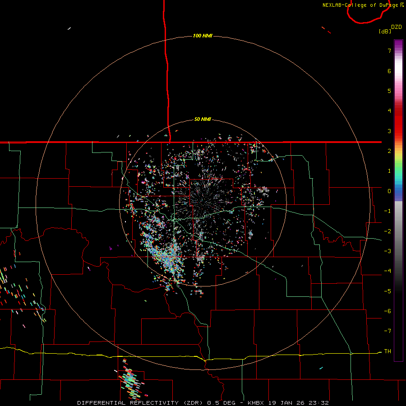Click the 5 dB tick label on the scale
Viewport: 406px width, 406px height.
[389, 91]
